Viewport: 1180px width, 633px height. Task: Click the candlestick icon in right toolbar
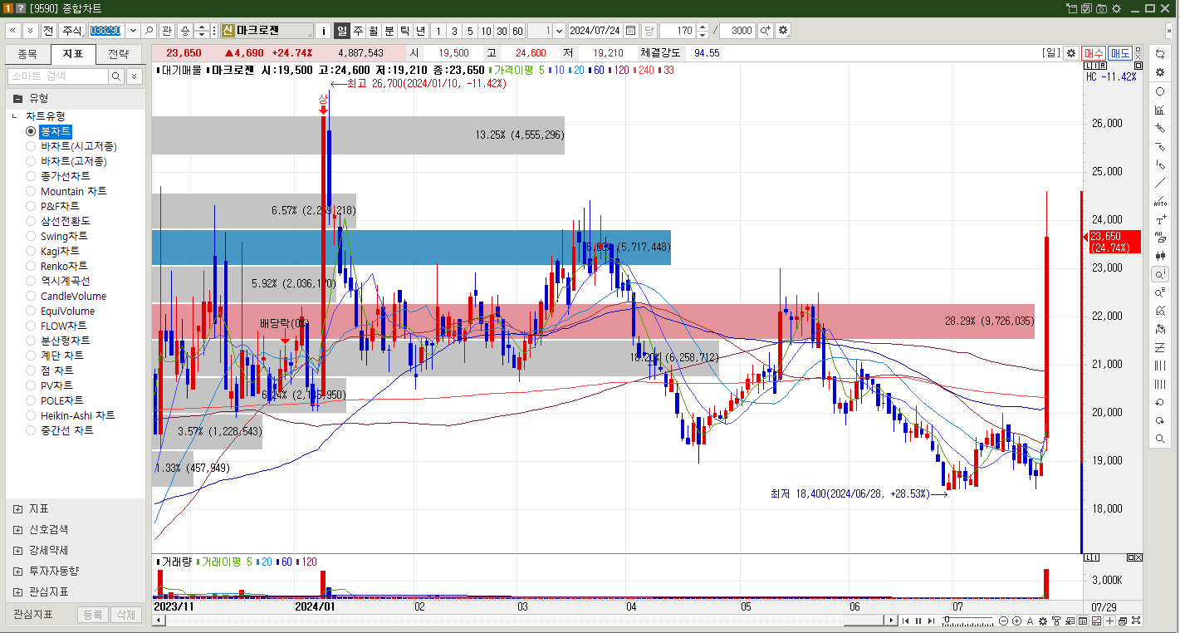point(1160,256)
